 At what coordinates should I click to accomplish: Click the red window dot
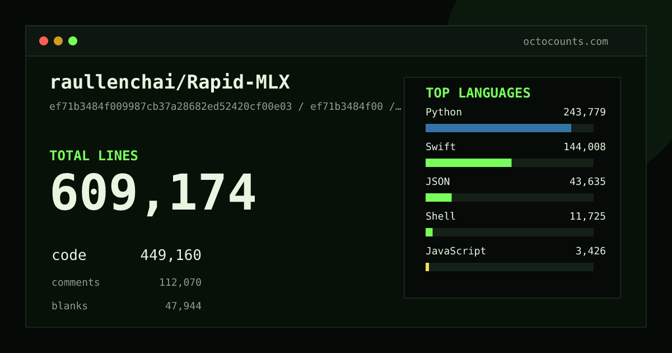pos(44,41)
